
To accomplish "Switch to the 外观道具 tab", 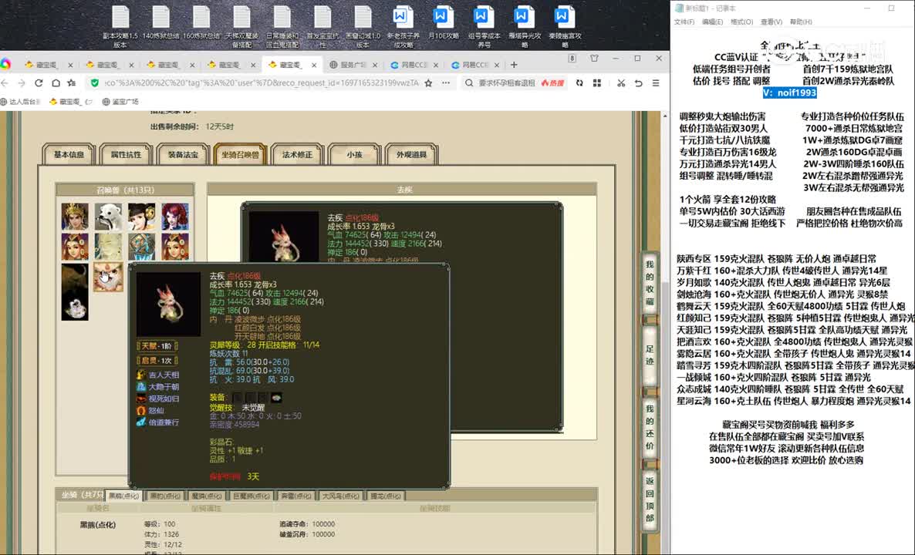I will pyautogui.click(x=411, y=154).
